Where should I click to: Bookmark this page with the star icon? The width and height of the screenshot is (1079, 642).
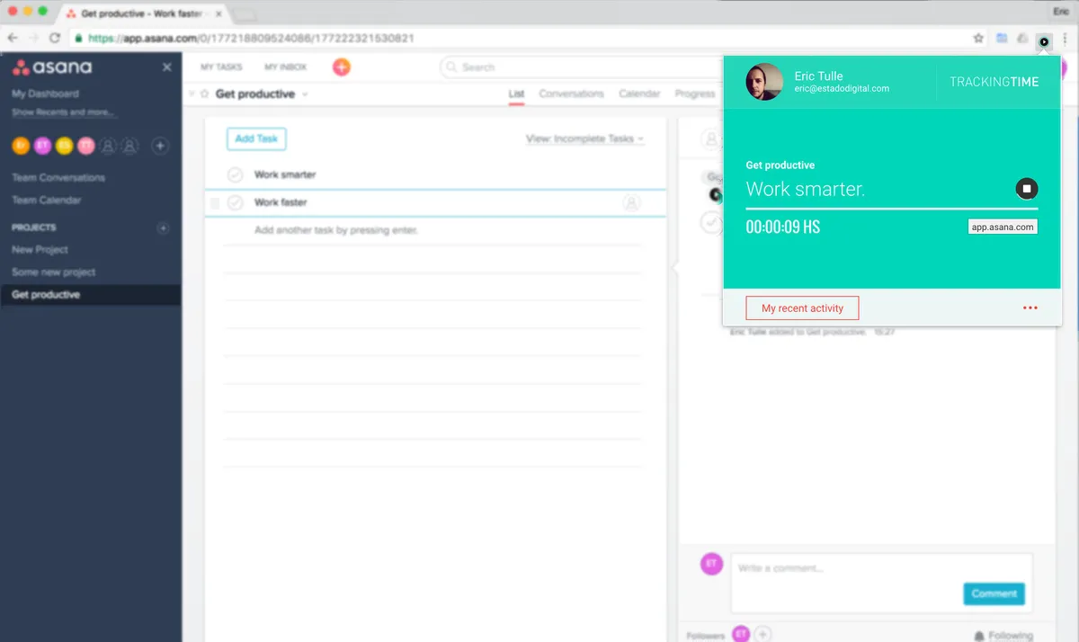(x=978, y=39)
